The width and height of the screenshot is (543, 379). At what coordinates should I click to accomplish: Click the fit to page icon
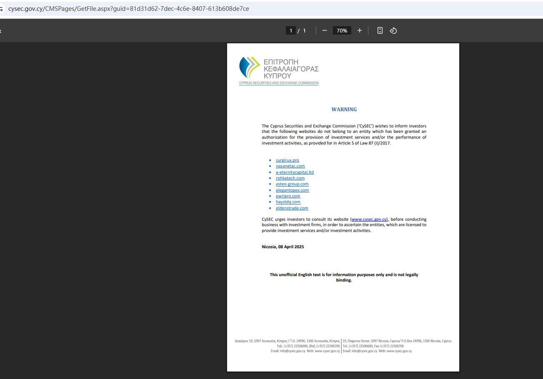pos(380,30)
